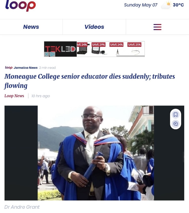Viewport: 189px width, 213px height.
Task: Open the News tab
Action: 31,27
